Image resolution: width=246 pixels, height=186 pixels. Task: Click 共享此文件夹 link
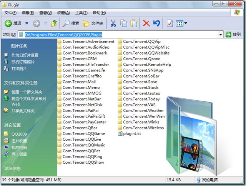pos(23,111)
